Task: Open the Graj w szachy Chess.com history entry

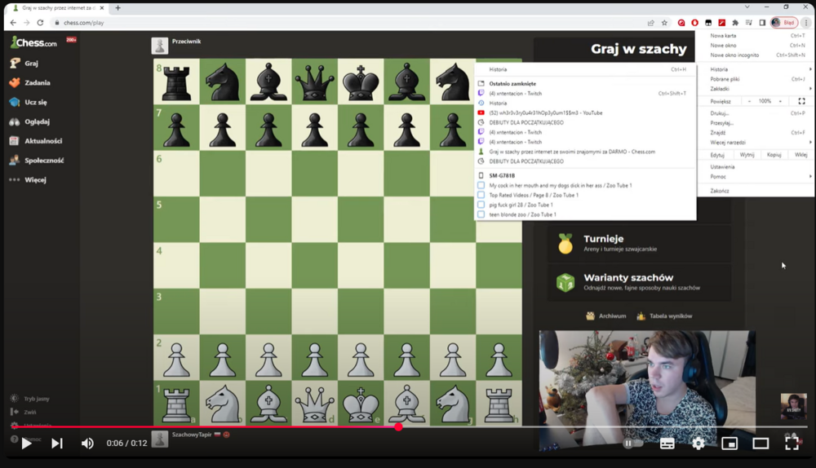Action: click(x=585, y=152)
